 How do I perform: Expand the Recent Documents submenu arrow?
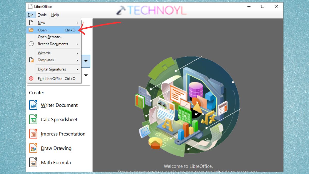[77, 44]
